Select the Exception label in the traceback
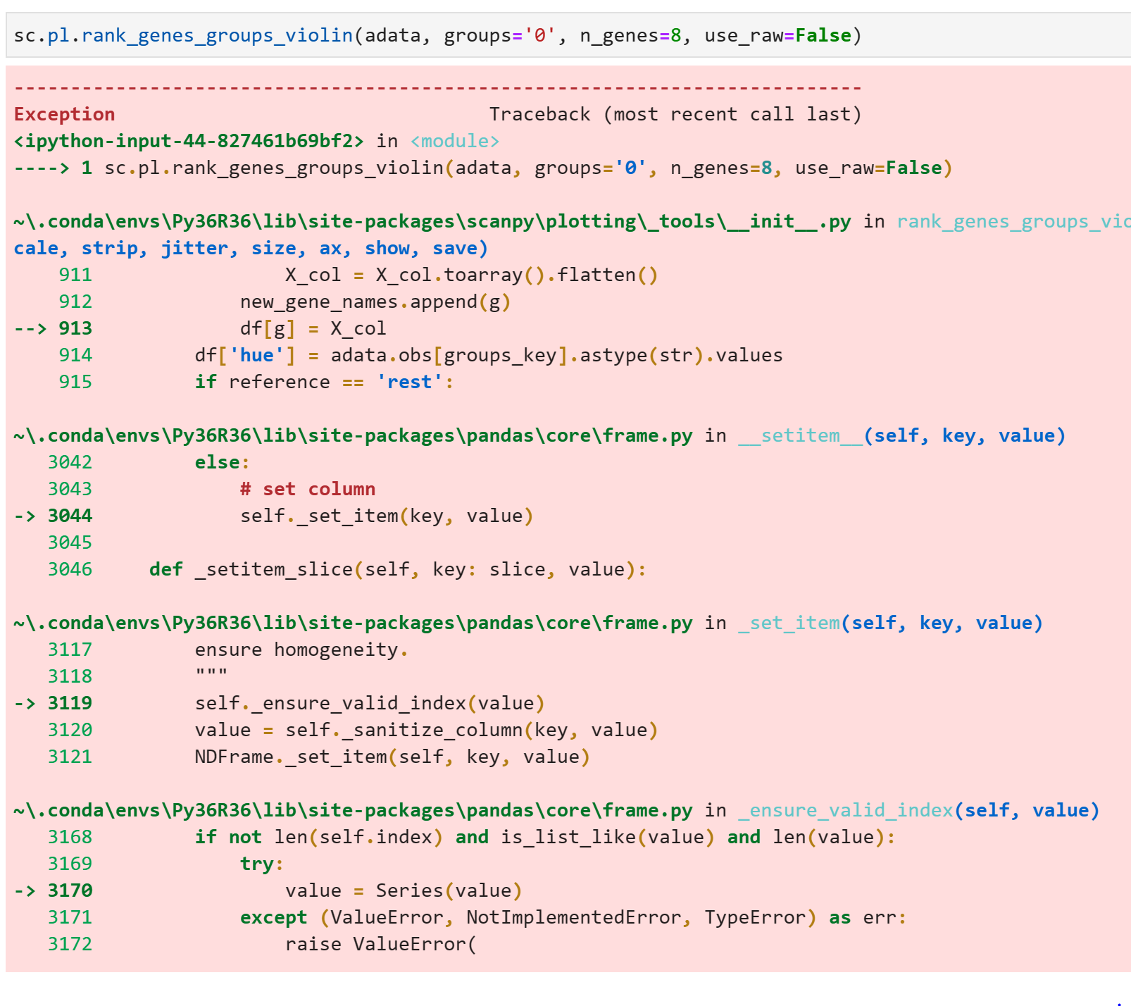 63,113
